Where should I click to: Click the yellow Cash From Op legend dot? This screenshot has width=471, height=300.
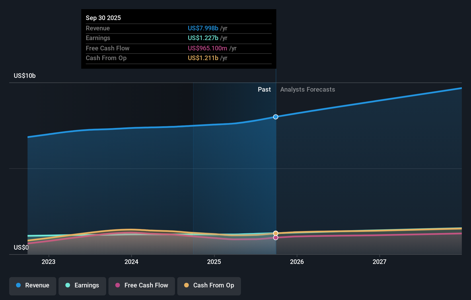coord(186,285)
